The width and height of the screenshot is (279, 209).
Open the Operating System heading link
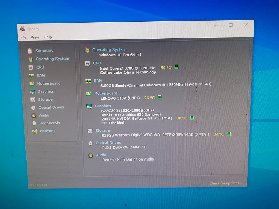109,50
